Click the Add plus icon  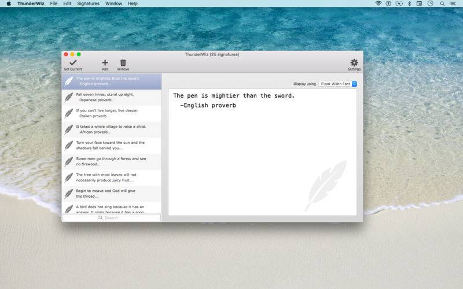[105, 62]
